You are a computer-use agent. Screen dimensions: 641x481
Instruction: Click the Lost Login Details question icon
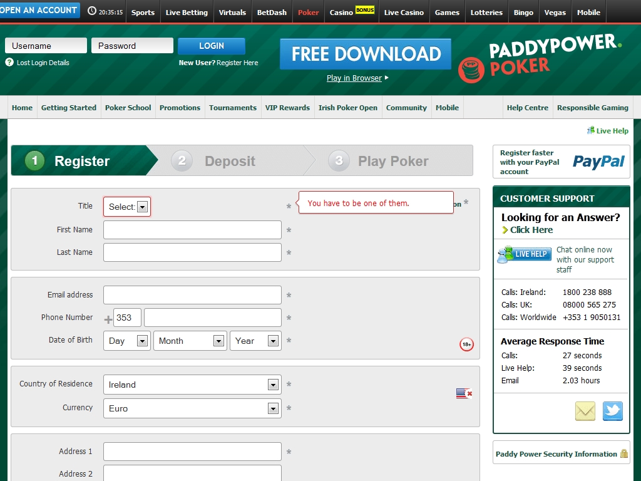(9, 63)
